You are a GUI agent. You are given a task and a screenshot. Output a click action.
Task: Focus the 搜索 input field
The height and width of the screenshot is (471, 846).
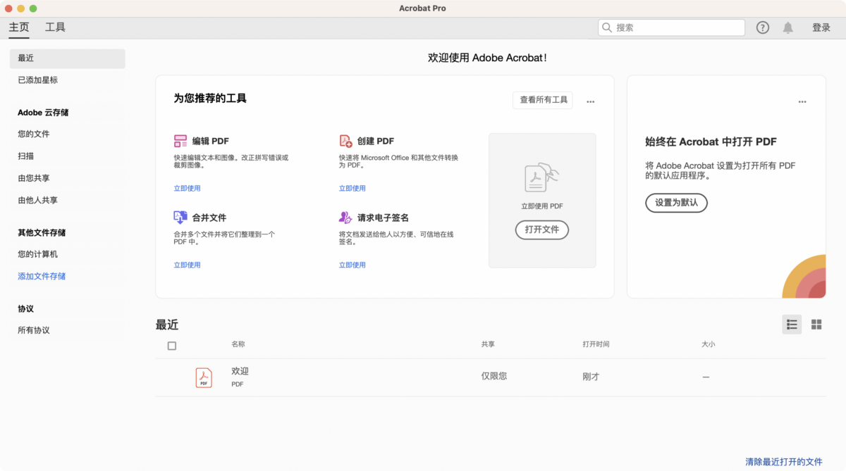point(671,27)
